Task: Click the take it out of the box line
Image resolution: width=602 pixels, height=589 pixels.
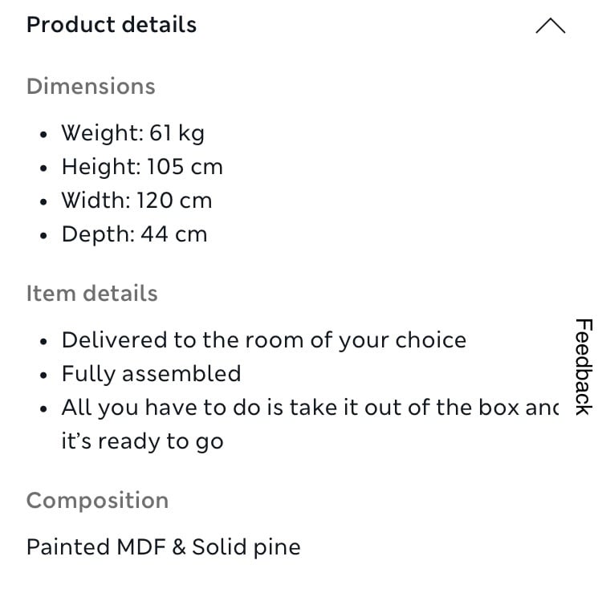Action: [x=310, y=408]
